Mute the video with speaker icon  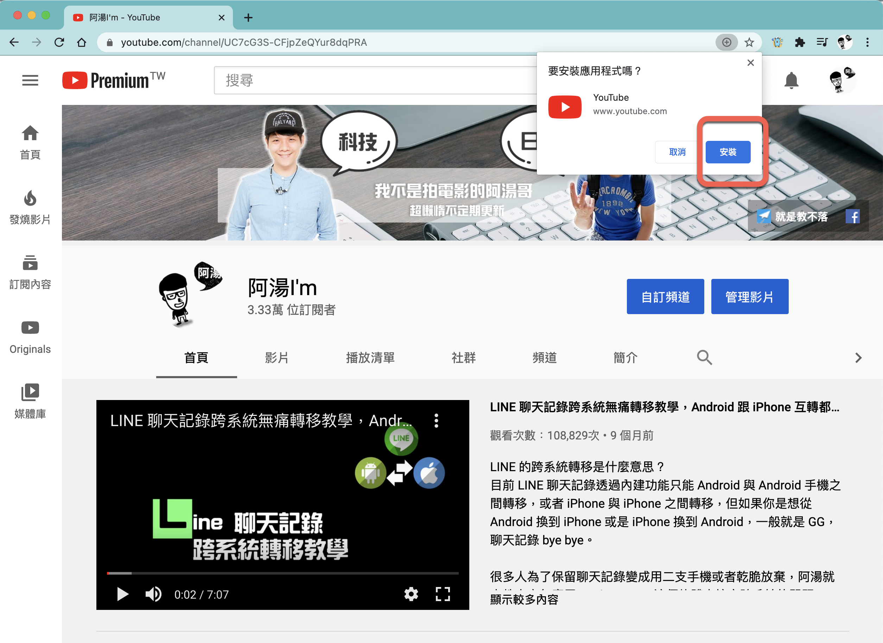[153, 594]
